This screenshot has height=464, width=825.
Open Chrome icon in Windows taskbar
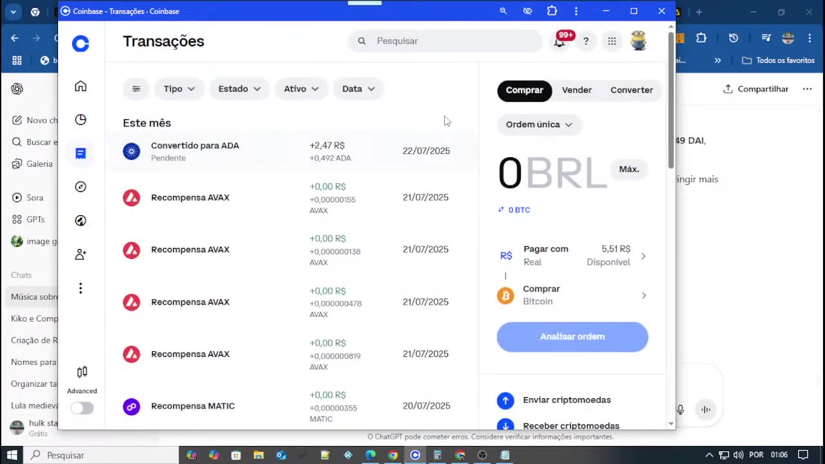[393, 455]
